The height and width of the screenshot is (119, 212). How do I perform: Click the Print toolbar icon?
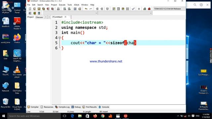[58, 9]
